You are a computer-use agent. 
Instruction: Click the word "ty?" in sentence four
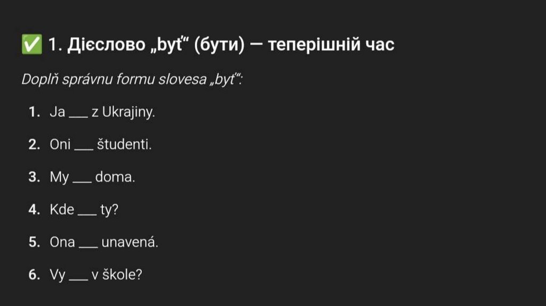[x=109, y=210]
